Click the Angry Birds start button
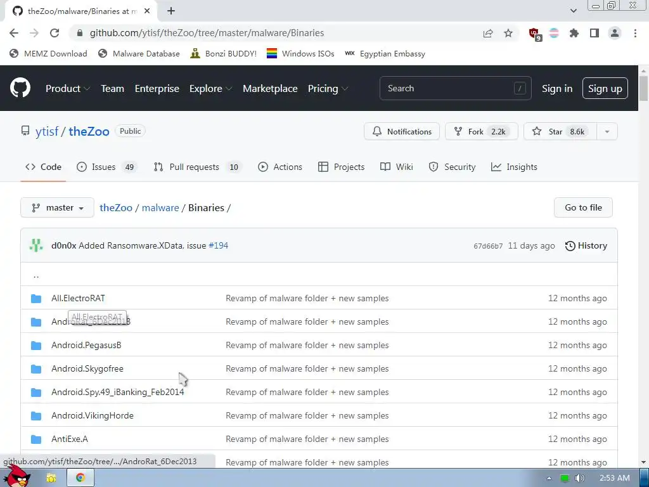The height and width of the screenshot is (487, 649). point(17,476)
